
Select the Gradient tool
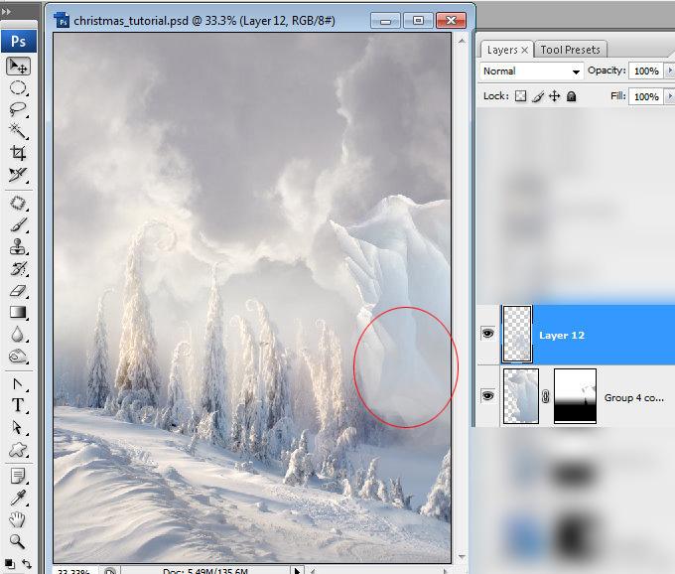18,312
